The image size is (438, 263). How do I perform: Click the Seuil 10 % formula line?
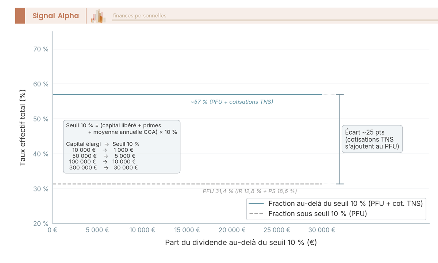coord(122,128)
